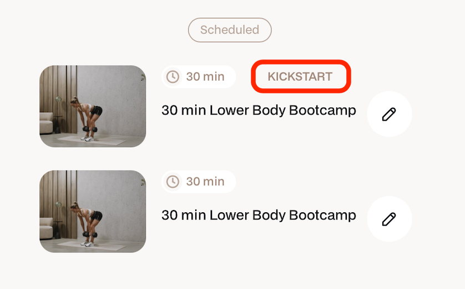Click the 30 min duration text beside KICKSTART
The width and height of the screenshot is (465, 289).
click(x=205, y=77)
